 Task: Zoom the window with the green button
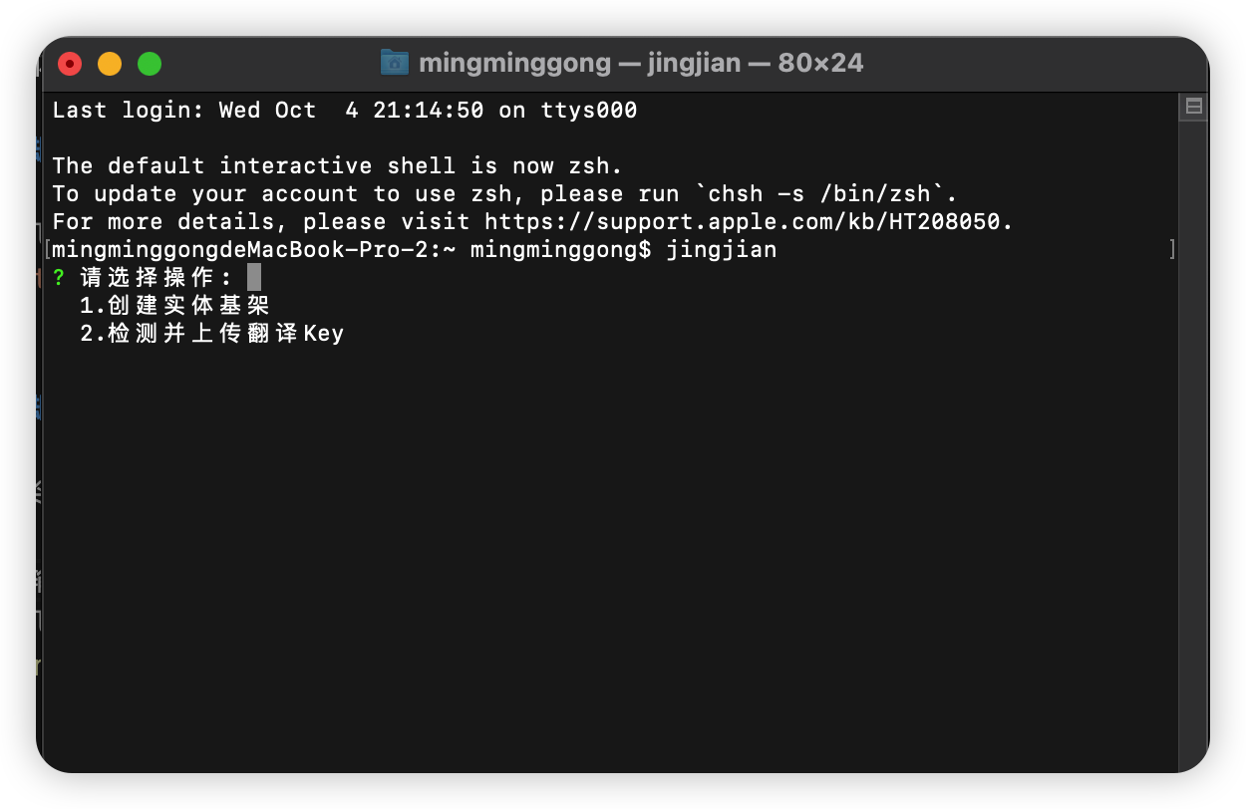tap(150, 64)
